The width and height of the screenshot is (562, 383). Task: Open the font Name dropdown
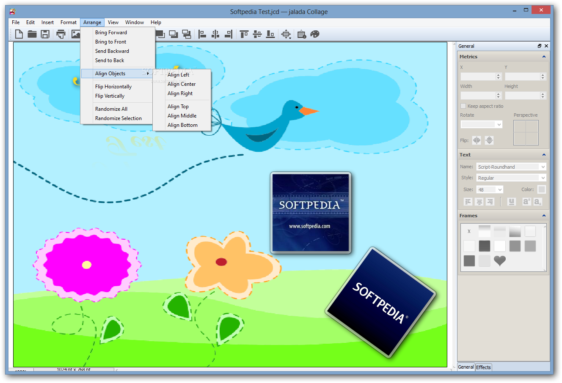pyautogui.click(x=511, y=167)
